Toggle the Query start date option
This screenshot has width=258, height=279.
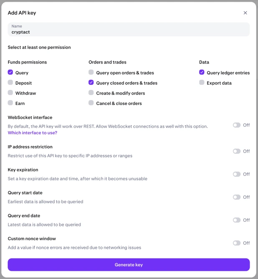237,197
